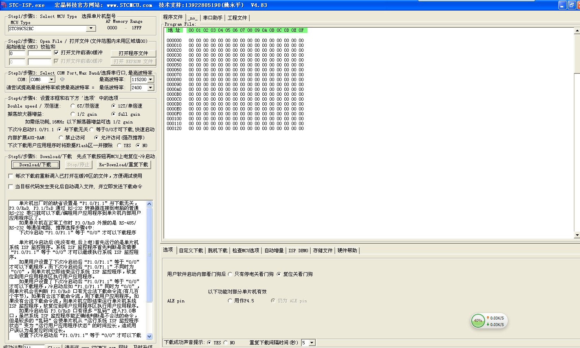Image resolution: width=580 pixels, height=348 pixels.
Task: Select 只有停电关看门狗 watchdog option
Action: click(230, 274)
